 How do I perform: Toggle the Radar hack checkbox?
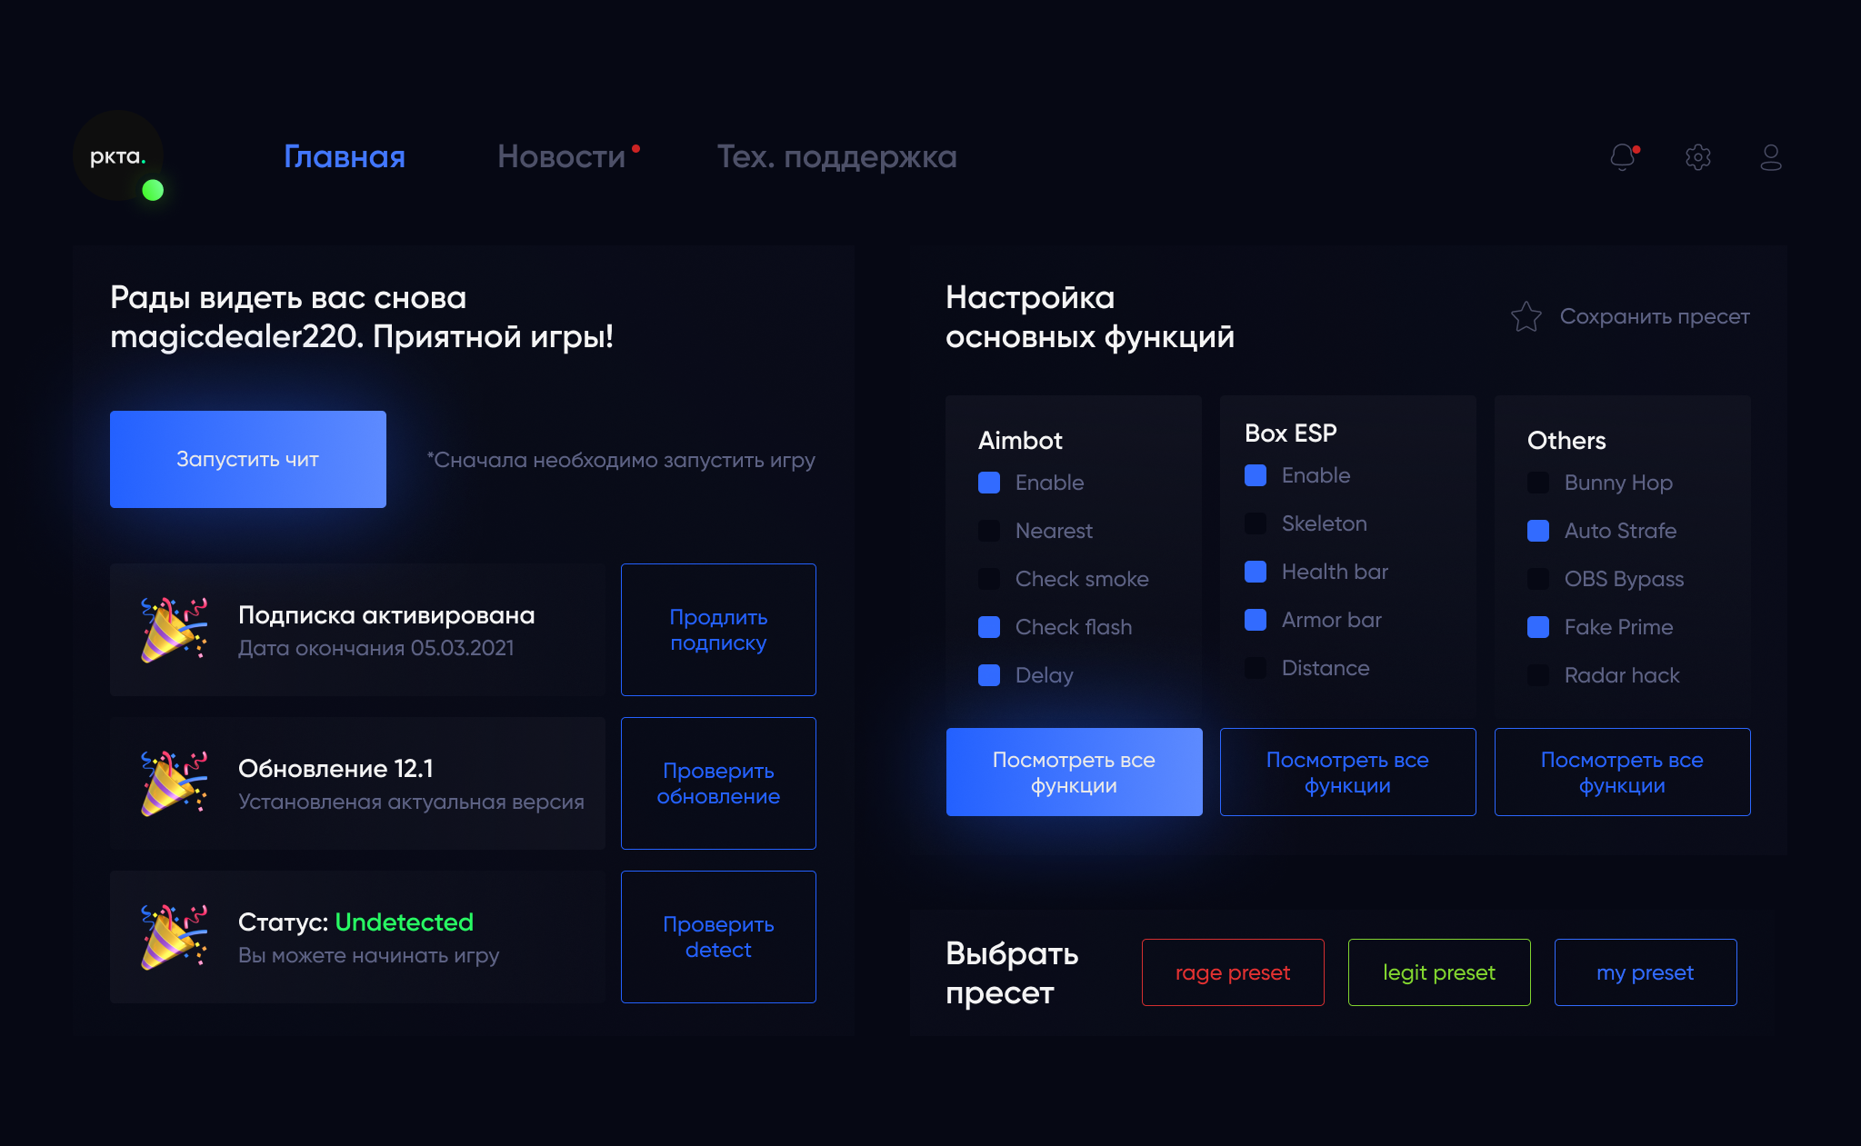[1538, 675]
